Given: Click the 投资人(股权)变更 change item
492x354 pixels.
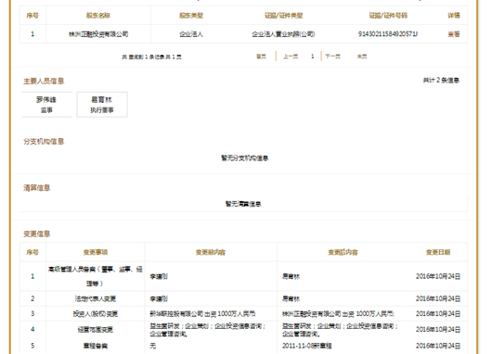Looking at the screenshot, I should (96, 313).
